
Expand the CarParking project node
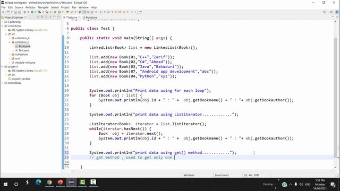(2, 22)
